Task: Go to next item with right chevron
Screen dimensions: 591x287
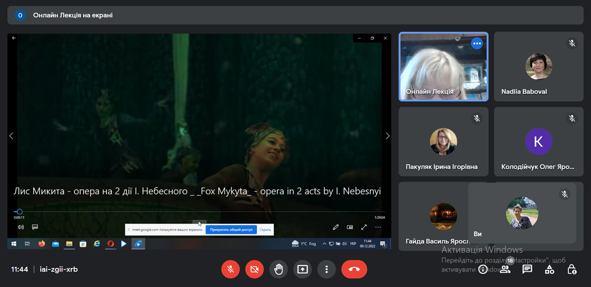Action: point(388,136)
